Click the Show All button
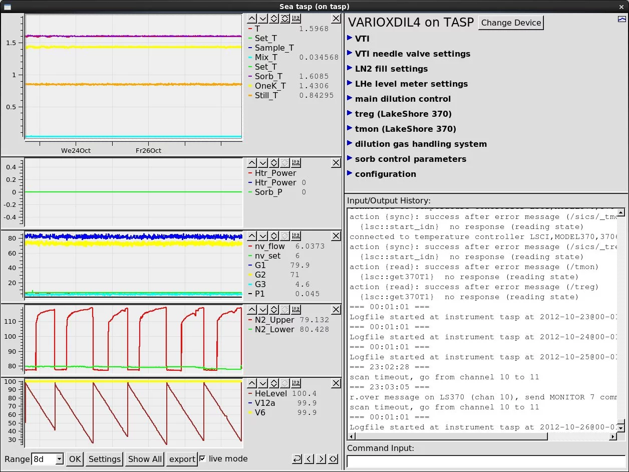The height and width of the screenshot is (472, 629). pyautogui.click(x=145, y=459)
